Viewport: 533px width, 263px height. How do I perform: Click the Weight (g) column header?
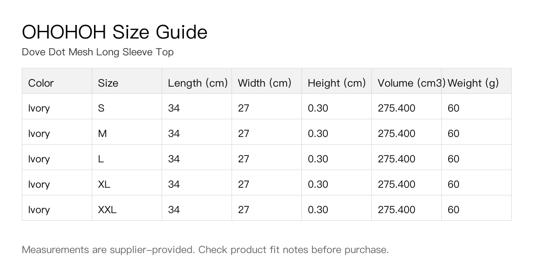[476, 81]
